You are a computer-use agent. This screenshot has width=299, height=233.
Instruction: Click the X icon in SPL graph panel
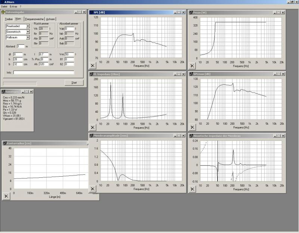coord(93,66)
